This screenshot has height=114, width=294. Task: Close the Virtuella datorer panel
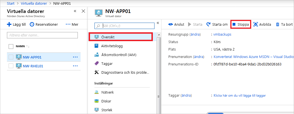point(83,11)
